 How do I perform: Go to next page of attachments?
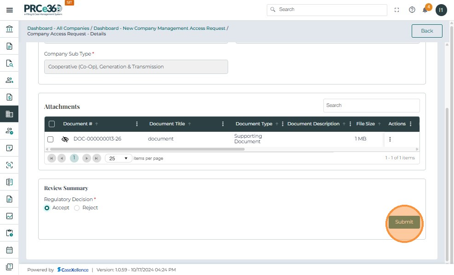click(86, 158)
